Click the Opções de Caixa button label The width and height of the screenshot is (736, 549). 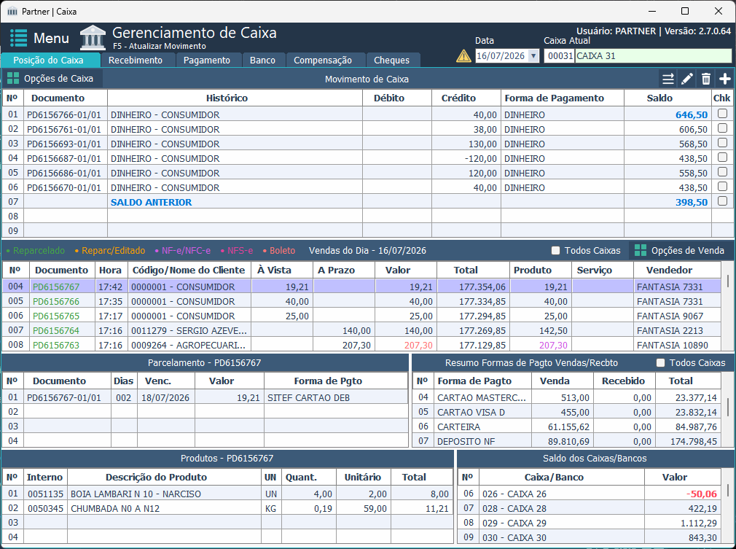pyautogui.click(x=59, y=79)
